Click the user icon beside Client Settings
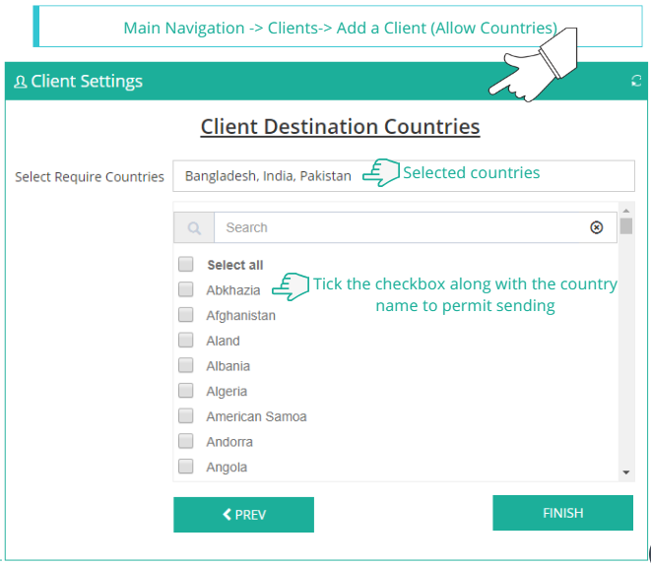Screen dimensions: 651x566 [20, 82]
